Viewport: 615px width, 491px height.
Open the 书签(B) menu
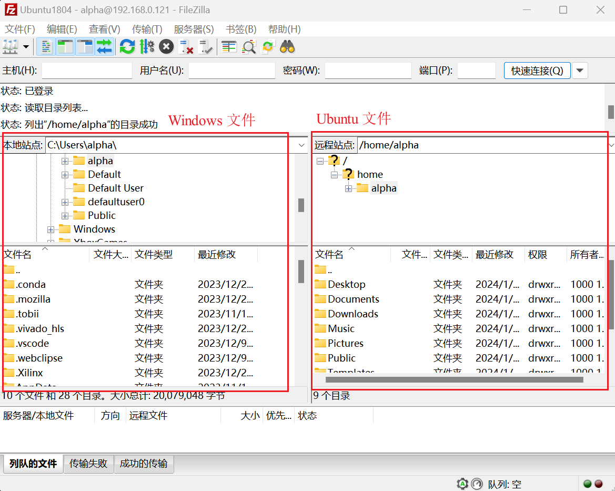(x=241, y=29)
